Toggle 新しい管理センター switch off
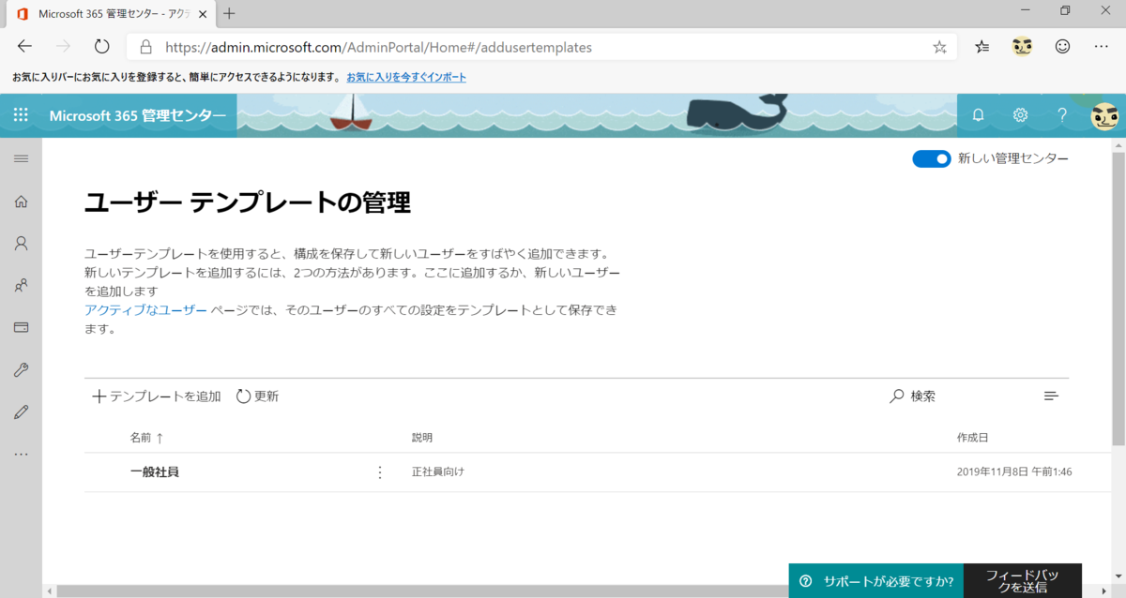This screenshot has height=598, width=1126. [932, 159]
